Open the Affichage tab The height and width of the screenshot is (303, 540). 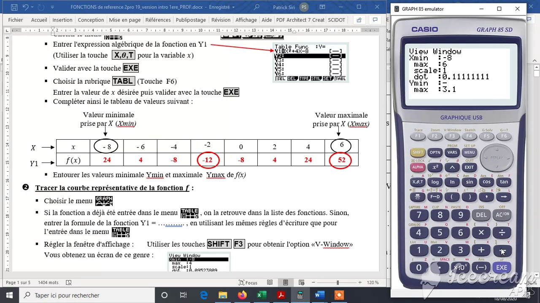[246, 20]
